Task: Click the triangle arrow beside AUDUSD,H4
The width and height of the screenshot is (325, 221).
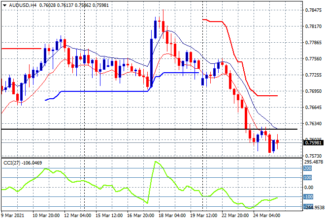Action: coord(4,5)
